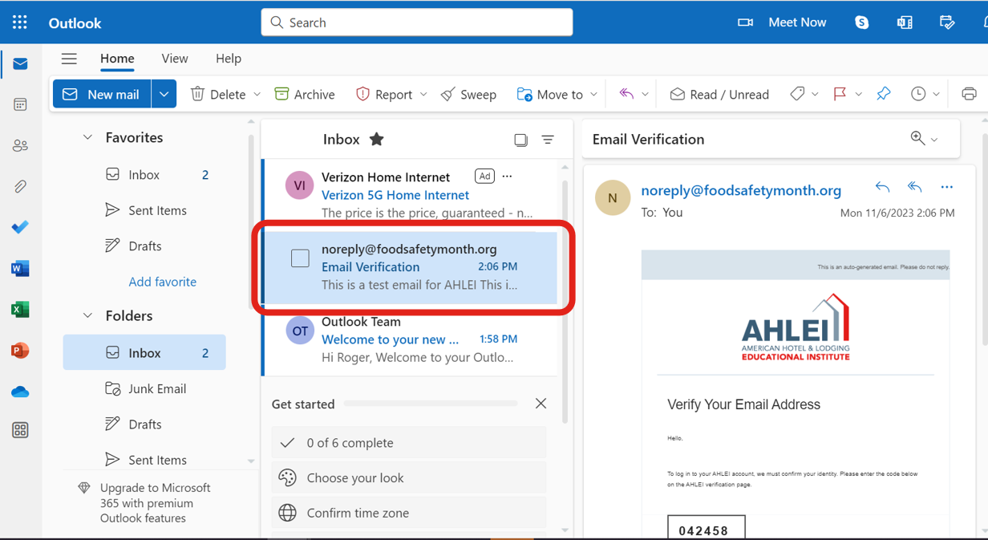The image size is (988, 540).
Task: Click the Print icon in toolbar
Action: point(969,94)
